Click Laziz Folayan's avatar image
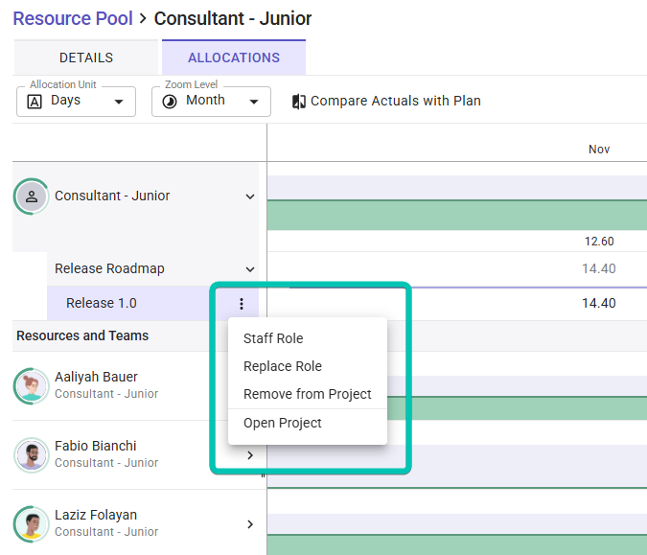The image size is (647, 555). [x=32, y=523]
